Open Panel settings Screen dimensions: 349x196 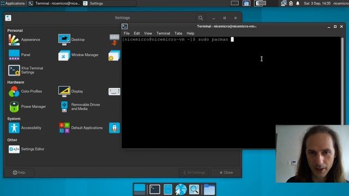click(x=20, y=55)
